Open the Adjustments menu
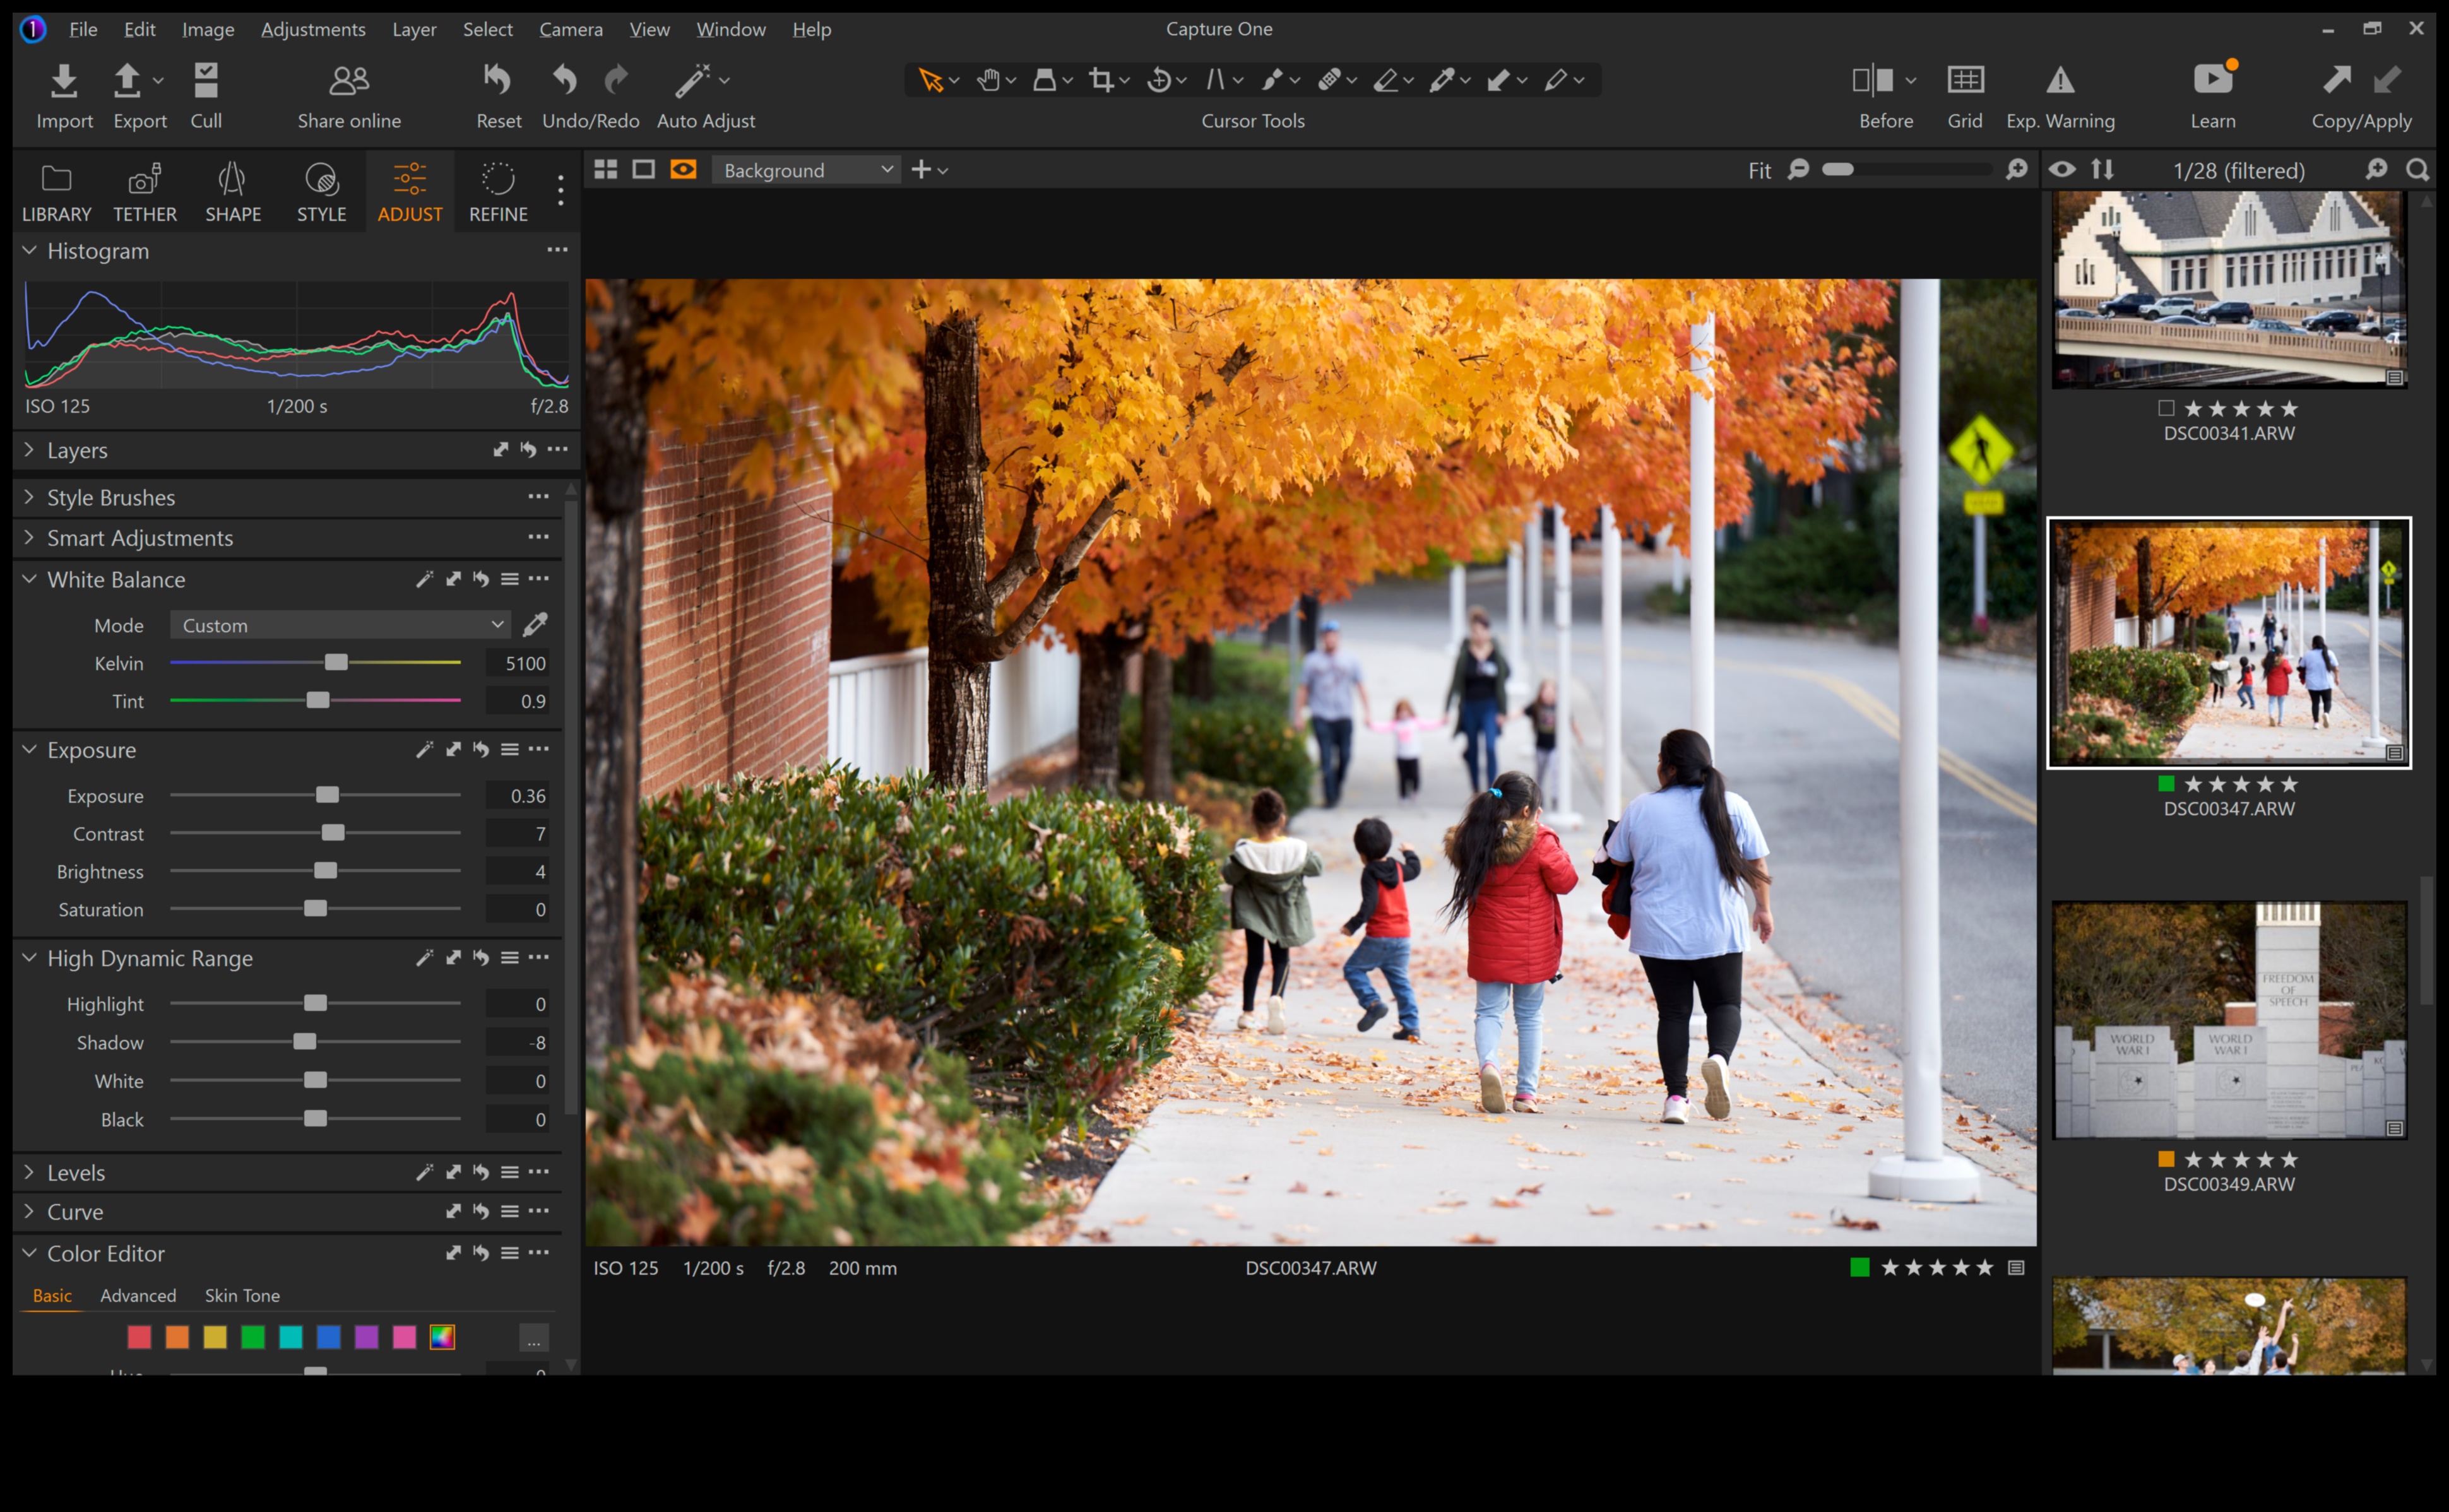 (x=313, y=29)
